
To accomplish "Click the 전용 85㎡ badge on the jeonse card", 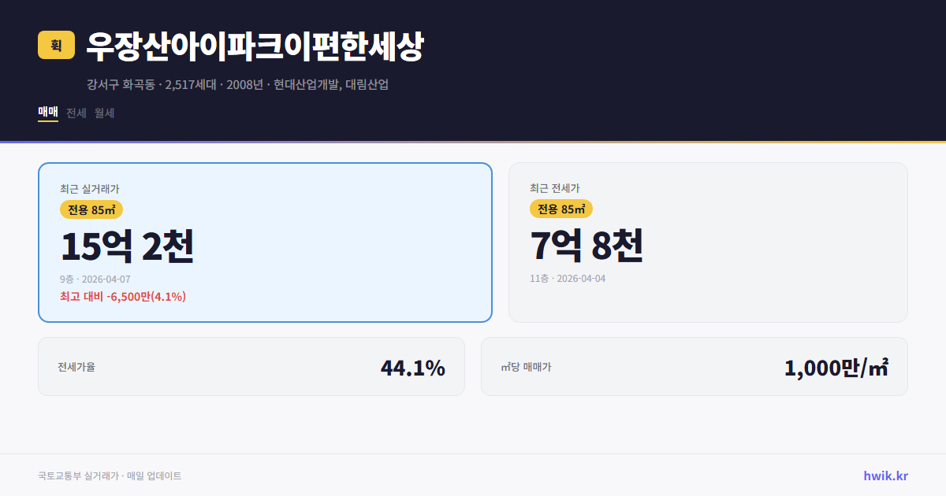I will (x=563, y=209).
